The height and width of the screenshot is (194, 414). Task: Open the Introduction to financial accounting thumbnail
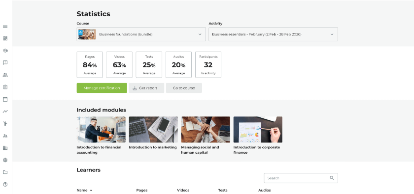(101, 130)
